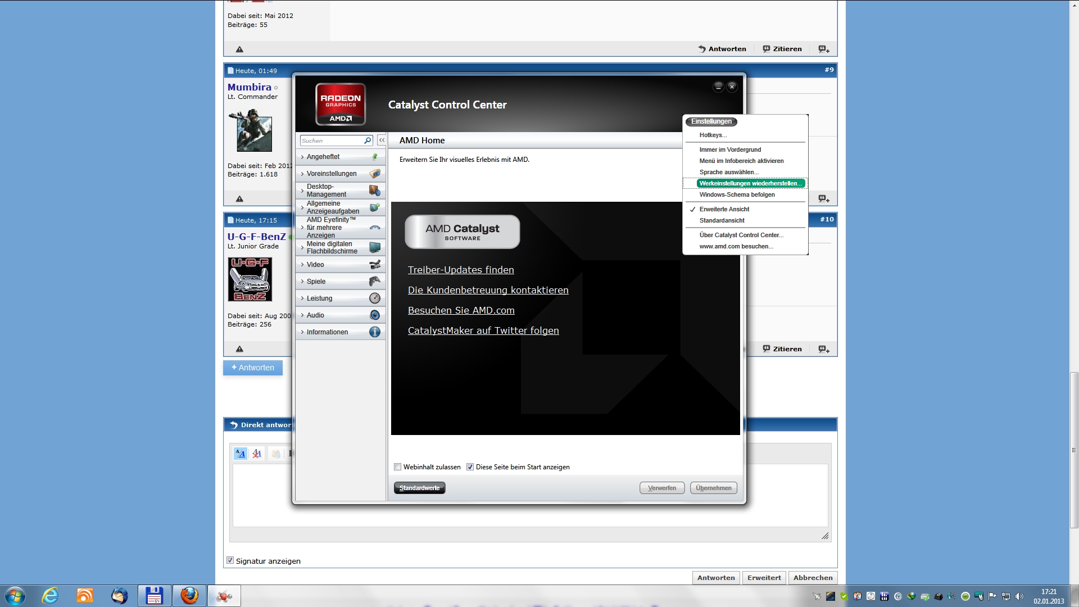The image size is (1079, 607).
Task: Click the green pin icon beside Angeheftet
Action: pos(375,157)
